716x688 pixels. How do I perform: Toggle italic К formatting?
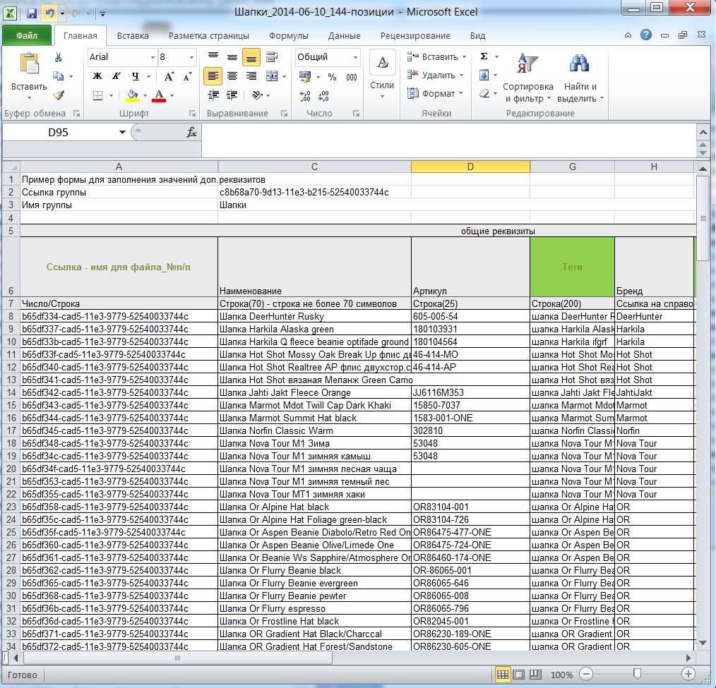(116, 77)
